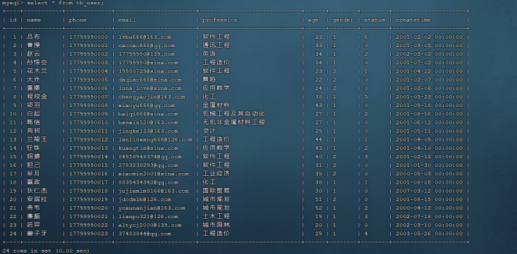Click the 'gender' column header
517x254 pixels.
tap(343, 20)
